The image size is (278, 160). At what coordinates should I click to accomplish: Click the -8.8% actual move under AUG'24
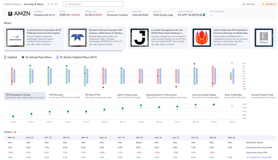(102, 152)
